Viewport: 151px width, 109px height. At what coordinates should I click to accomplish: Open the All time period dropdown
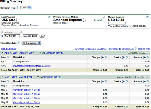(14, 32)
